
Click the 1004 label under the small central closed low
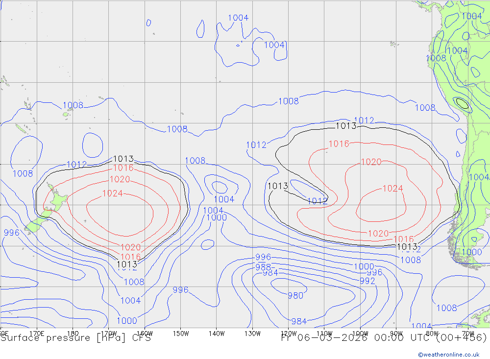224,199
